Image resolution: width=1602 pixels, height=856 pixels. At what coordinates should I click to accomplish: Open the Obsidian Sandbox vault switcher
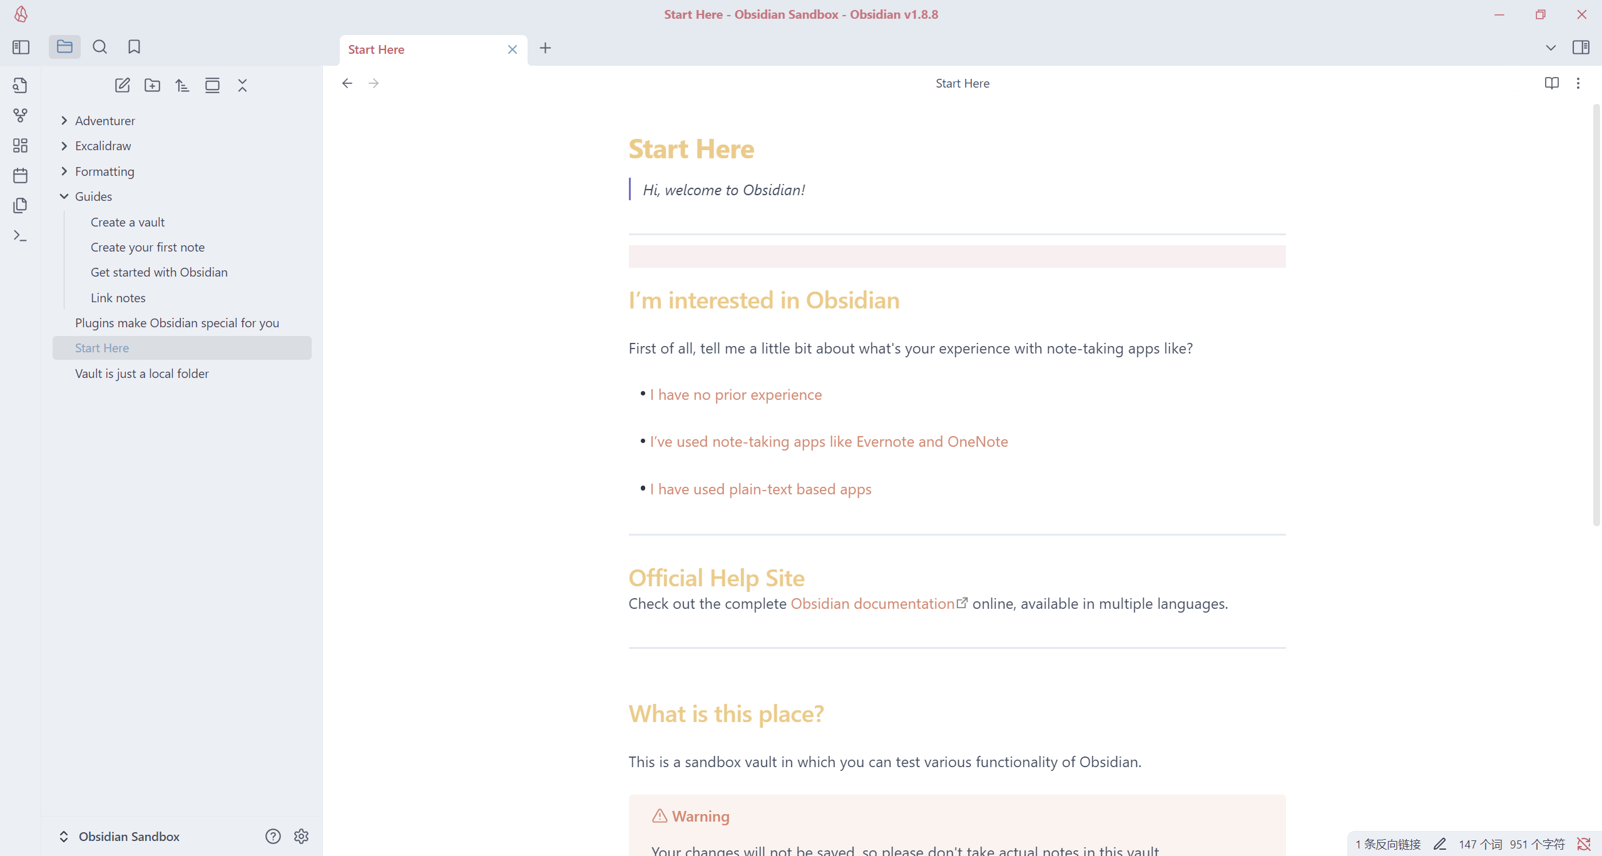point(119,837)
